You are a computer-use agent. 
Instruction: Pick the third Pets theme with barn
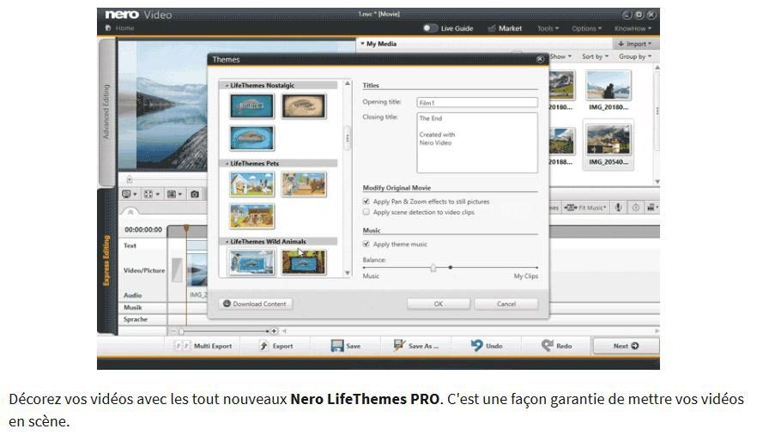pos(251,216)
